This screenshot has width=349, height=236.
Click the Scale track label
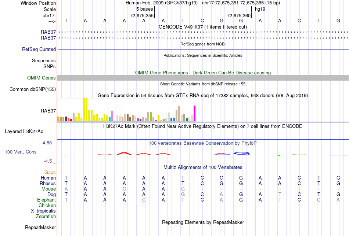(50, 9)
